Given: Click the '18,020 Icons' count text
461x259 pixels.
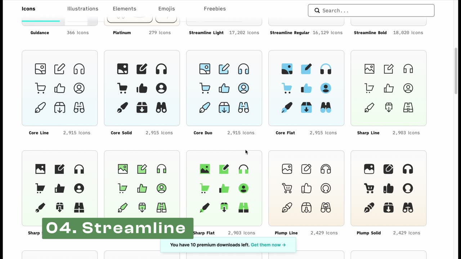Looking at the screenshot, I should pos(408,33).
